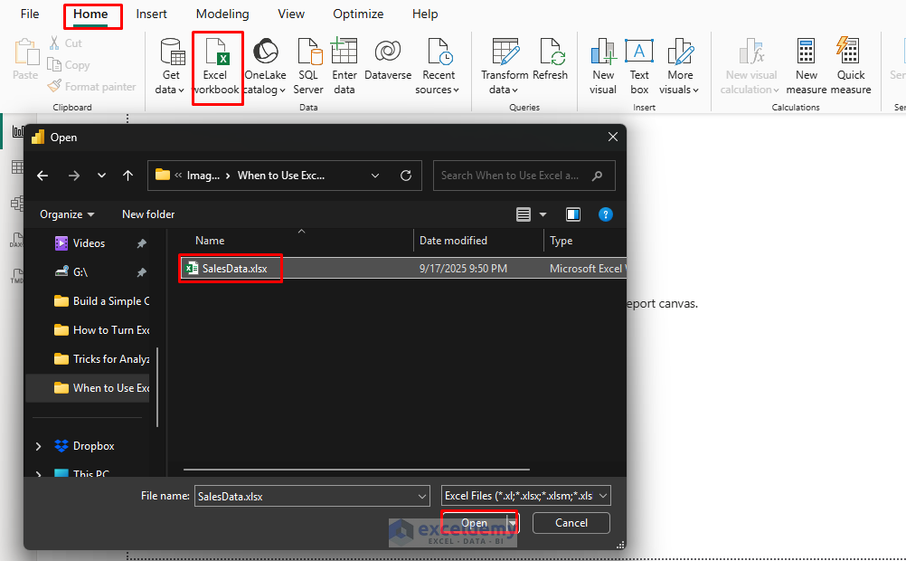Open OneLake catalog

[x=265, y=66]
